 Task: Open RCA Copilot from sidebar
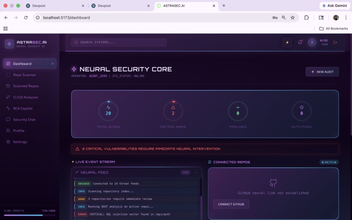(30, 108)
